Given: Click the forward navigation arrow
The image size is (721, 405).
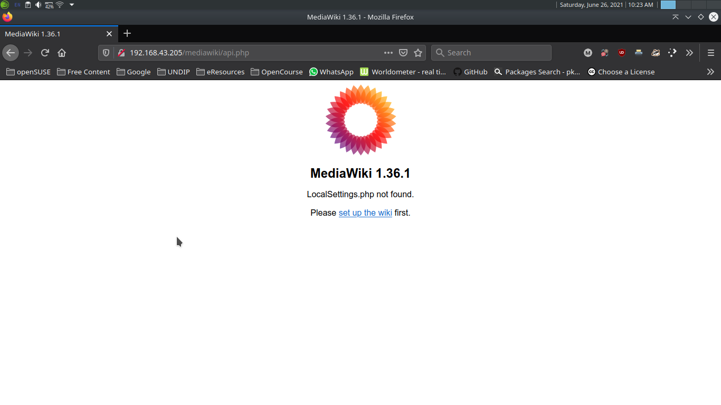Looking at the screenshot, I should tap(28, 53).
